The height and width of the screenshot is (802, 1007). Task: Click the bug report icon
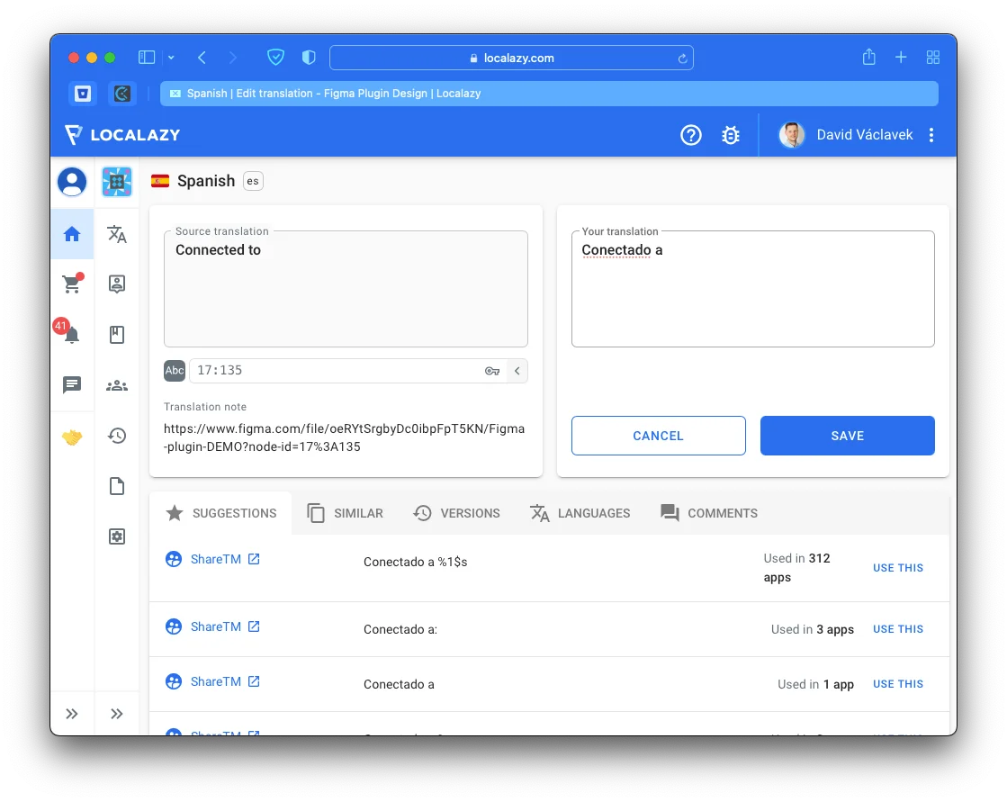point(731,135)
